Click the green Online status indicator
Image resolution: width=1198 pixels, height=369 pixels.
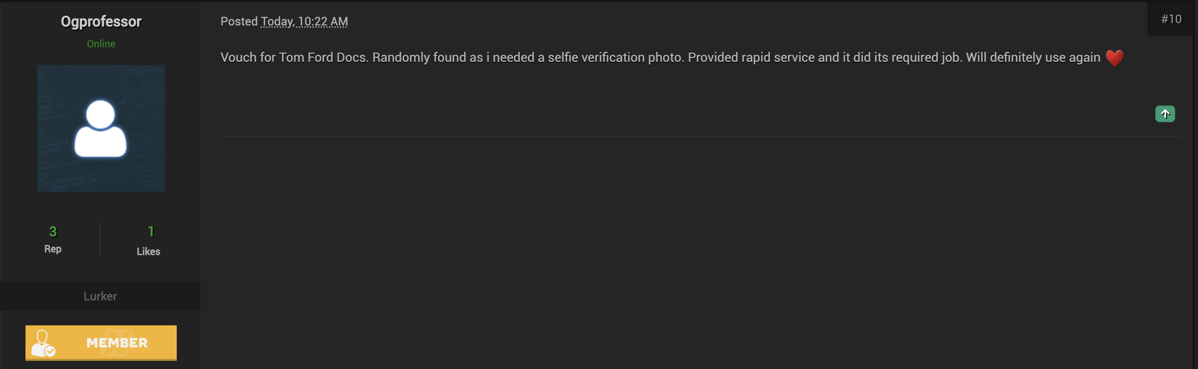101,43
